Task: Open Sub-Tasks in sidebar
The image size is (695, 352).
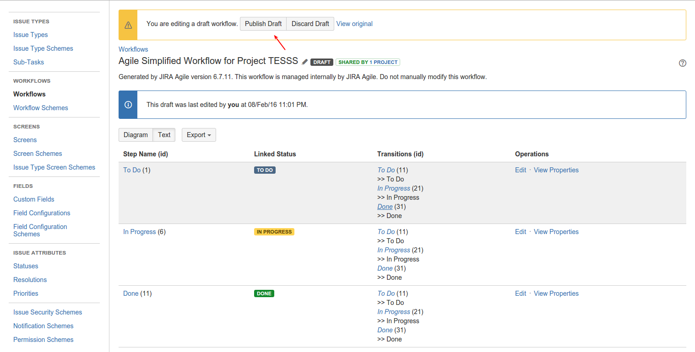Action: click(29, 62)
